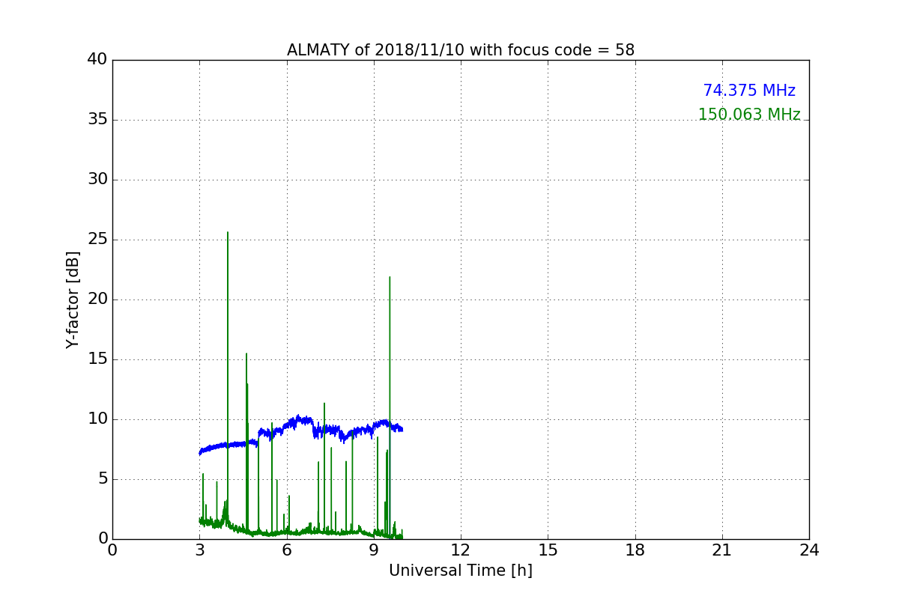
Task: Click the 'Universal Time [h]' axis label
Action: pyautogui.click(x=461, y=571)
